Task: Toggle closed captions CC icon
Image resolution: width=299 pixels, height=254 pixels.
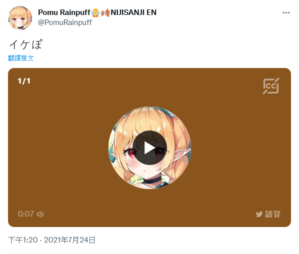Action: pyautogui.click(x=271, y=86)
